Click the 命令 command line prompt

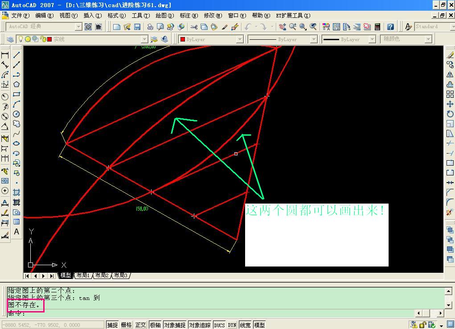16,313
